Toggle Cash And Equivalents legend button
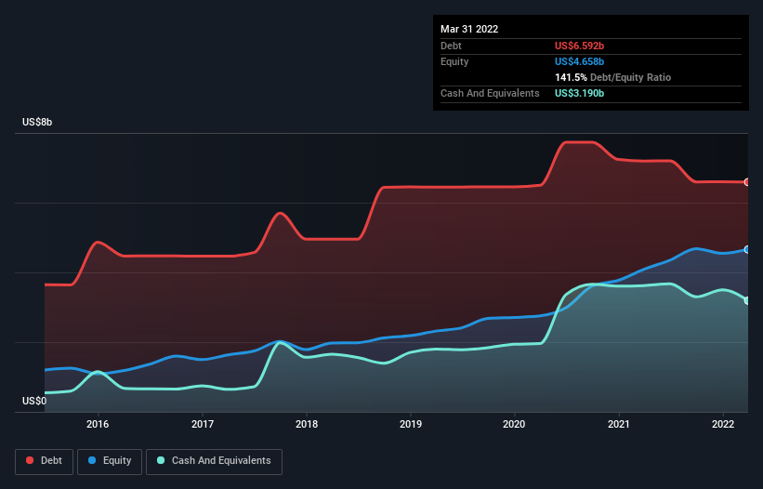Viewport: 763px width, 489px height. click(x=214, y=461)
